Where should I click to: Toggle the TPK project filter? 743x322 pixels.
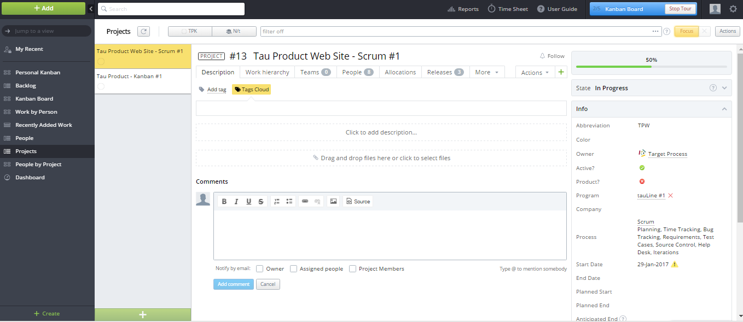tap(190, 31)
